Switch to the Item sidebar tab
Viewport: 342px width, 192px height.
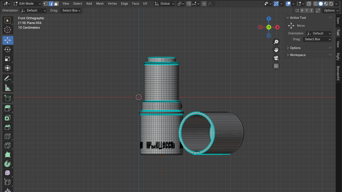tap(338, 20)
